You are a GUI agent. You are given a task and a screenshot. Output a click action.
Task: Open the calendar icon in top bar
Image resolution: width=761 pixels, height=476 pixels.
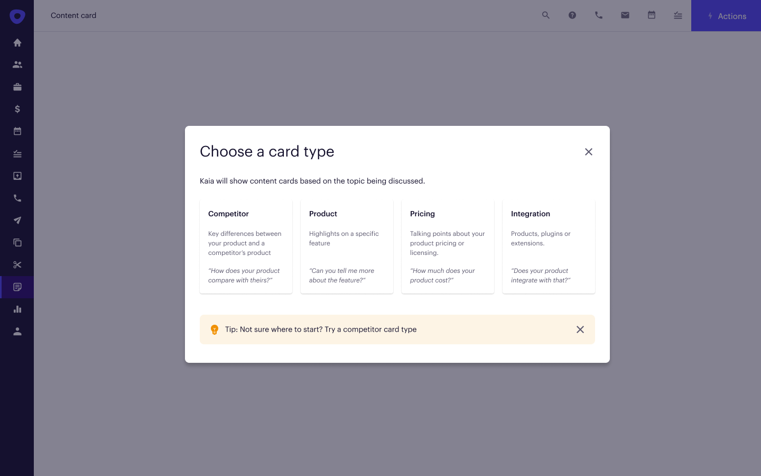652,15
